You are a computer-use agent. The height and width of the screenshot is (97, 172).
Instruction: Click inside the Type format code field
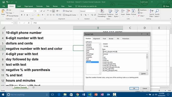click(125, 51)
